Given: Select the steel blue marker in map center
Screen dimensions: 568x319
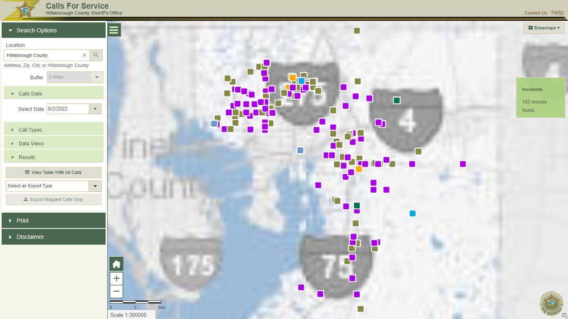Looking at the screenshot, I should click(x=300, y=150).
